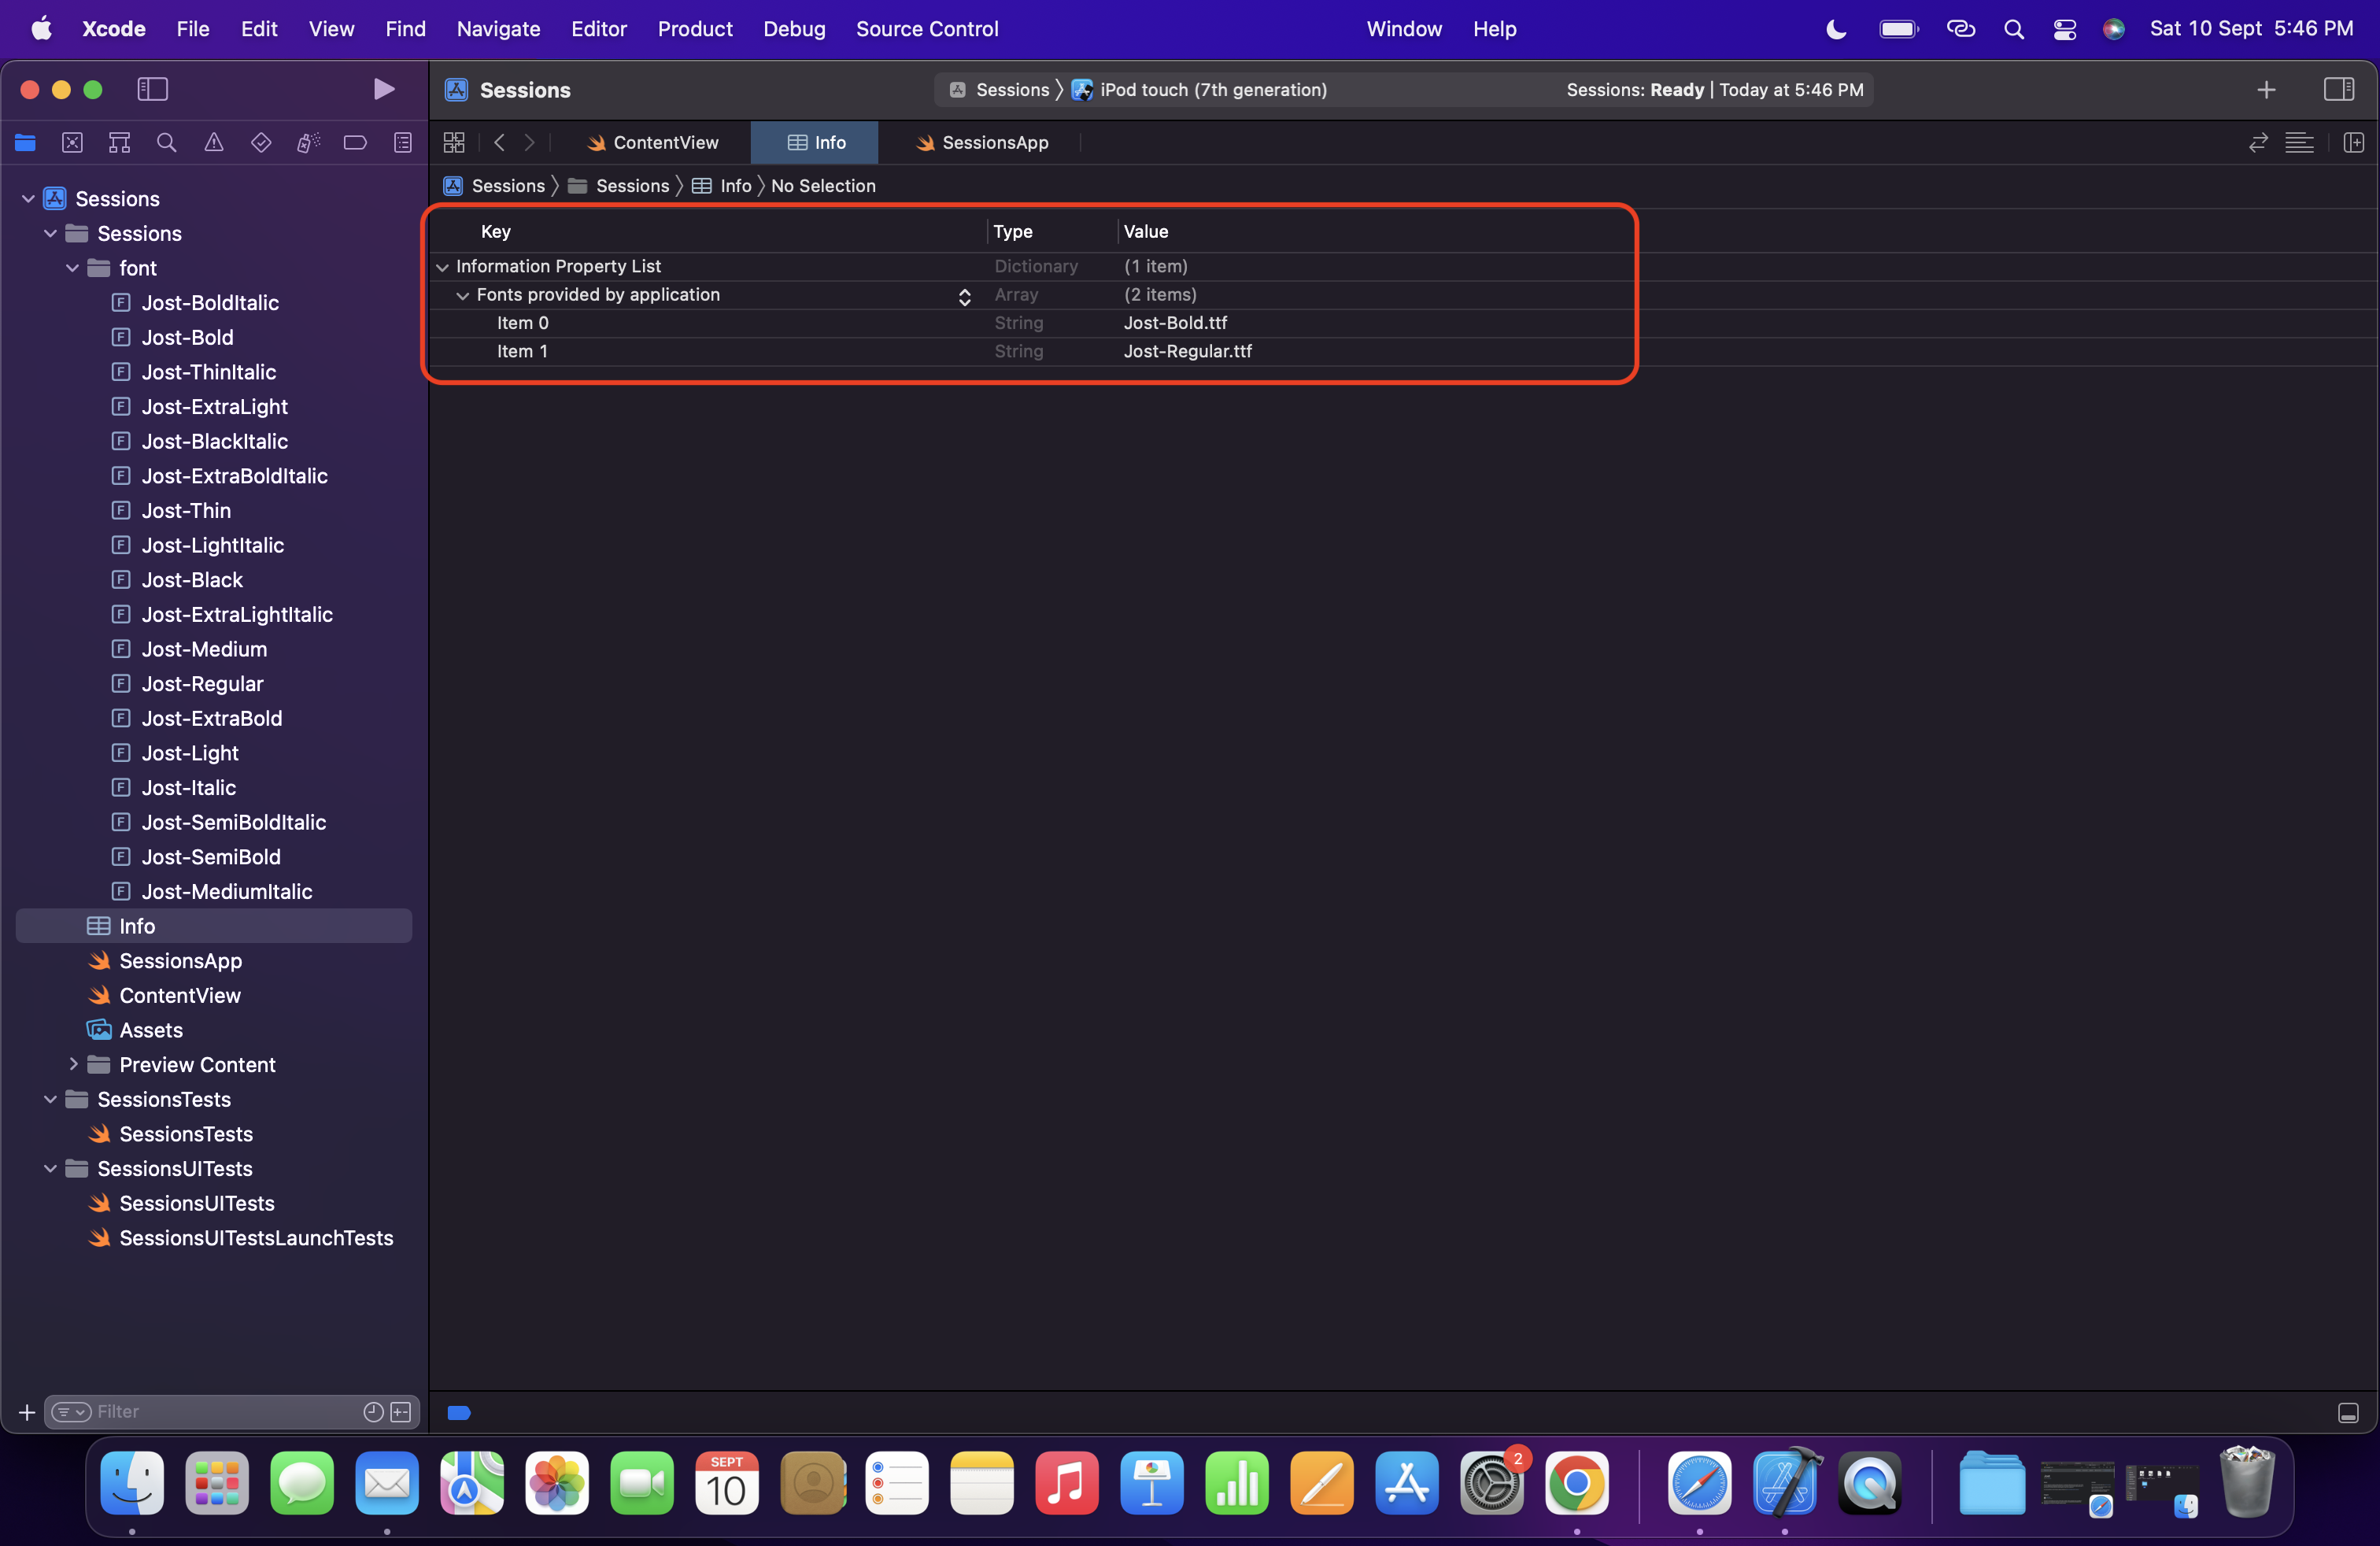Click the Library plus button
The image size is (2380, 1546).
click(x=2266, y=90)
